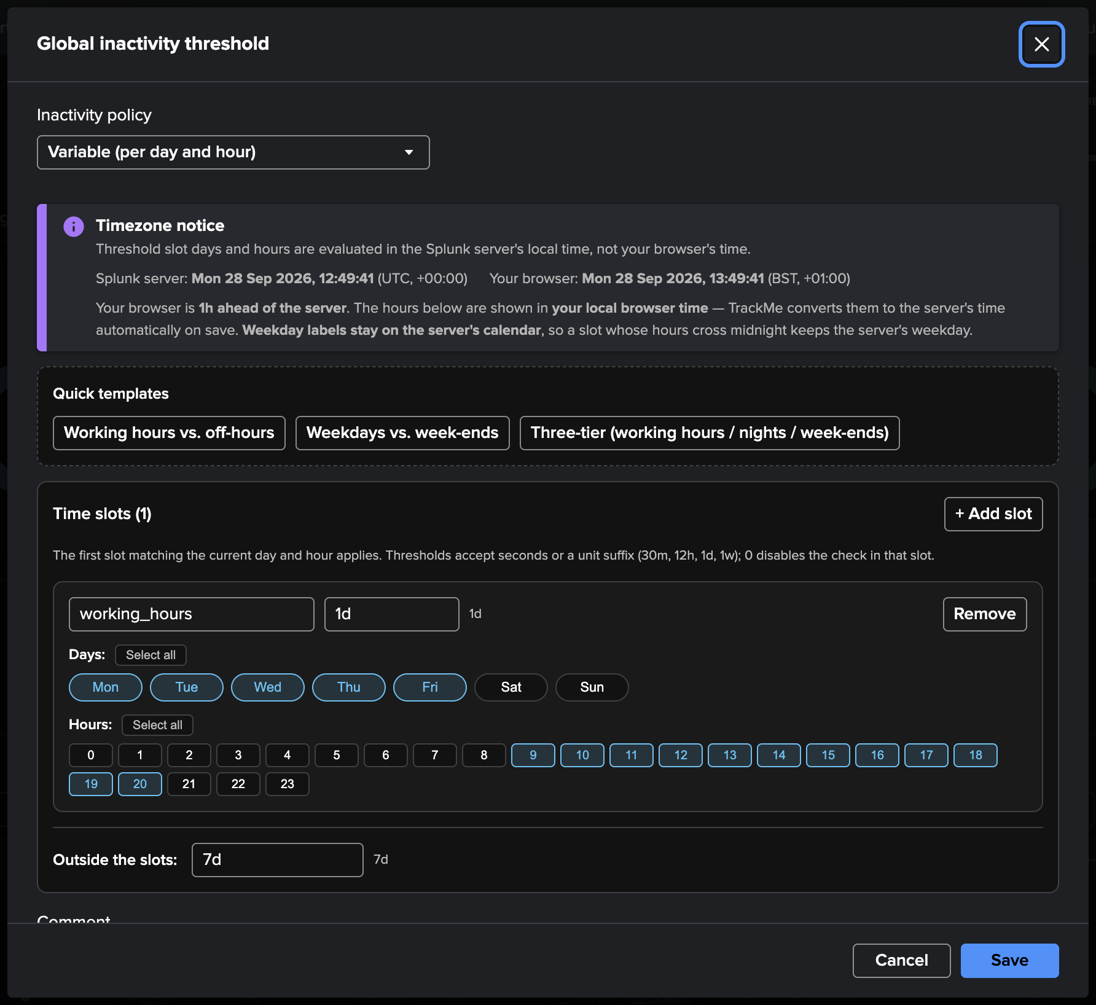The width and height of the screenshot is (1096, 1005).
Task: Enable hour 3
Action: [238, 755]
